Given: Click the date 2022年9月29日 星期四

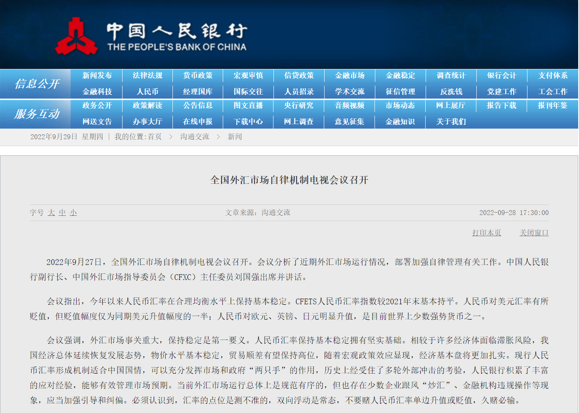Looking at the screenshot, I should pos(67,137).
